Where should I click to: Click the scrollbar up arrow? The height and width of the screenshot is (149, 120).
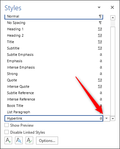point(113,18)
